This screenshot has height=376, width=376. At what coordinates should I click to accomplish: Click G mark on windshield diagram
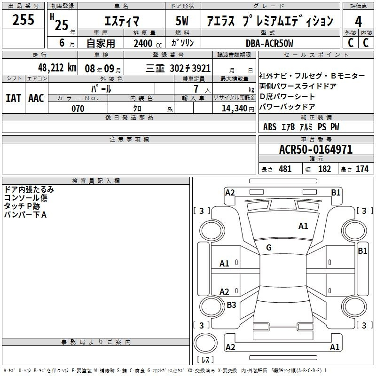(x=269, y=248)
